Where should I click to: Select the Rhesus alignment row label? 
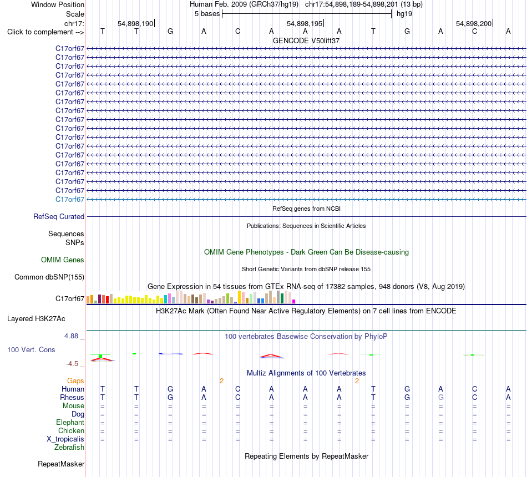(x=72, y=397)
